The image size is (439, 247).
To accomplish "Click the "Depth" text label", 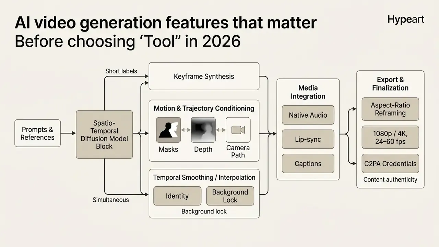I will tap(203, 149).
